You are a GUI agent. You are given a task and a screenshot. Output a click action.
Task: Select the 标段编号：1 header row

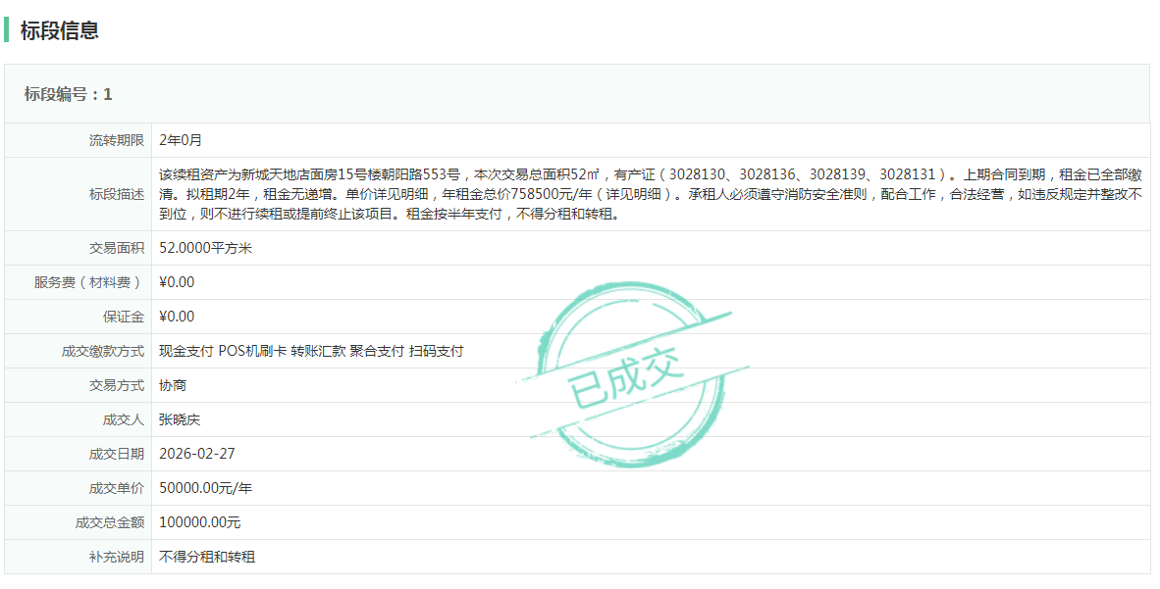(x=69, y=94)
